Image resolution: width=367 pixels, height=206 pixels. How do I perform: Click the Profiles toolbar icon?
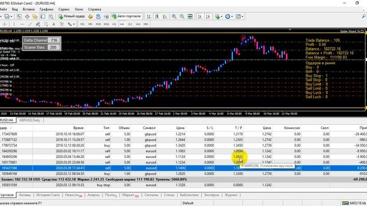[7, 17]
